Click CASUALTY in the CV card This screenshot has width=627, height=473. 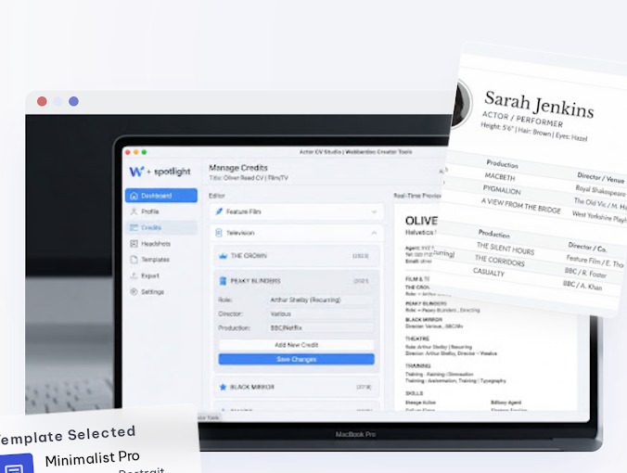489,273
